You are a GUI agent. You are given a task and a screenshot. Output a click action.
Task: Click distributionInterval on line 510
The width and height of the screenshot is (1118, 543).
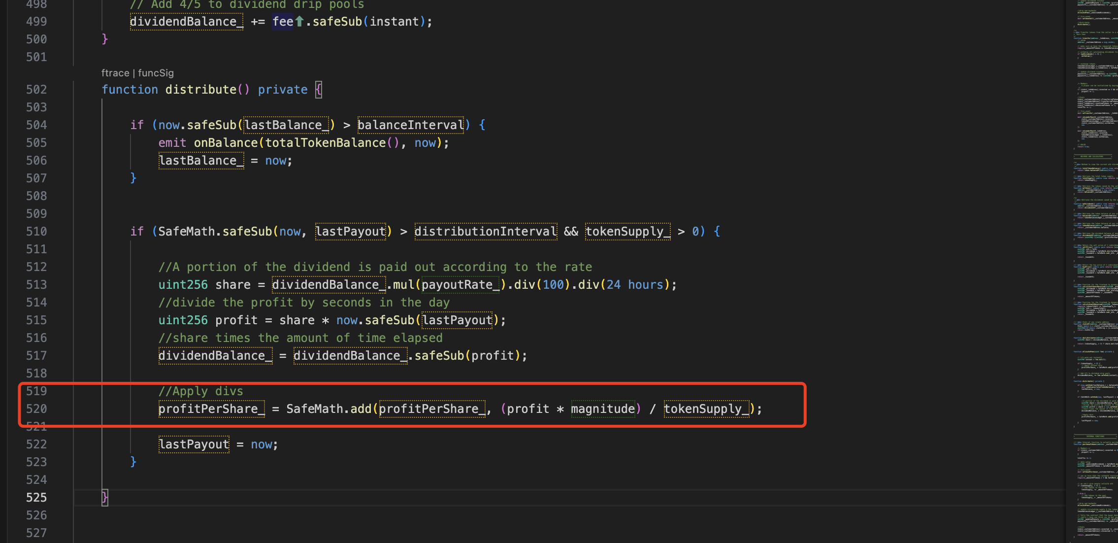486,232
